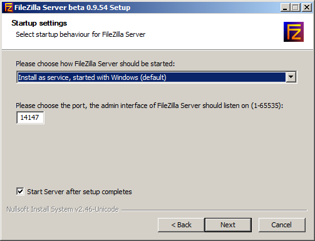Screen dimensions: 315x241
Task: Minimize the Setup window
Action: click(285, 7)
